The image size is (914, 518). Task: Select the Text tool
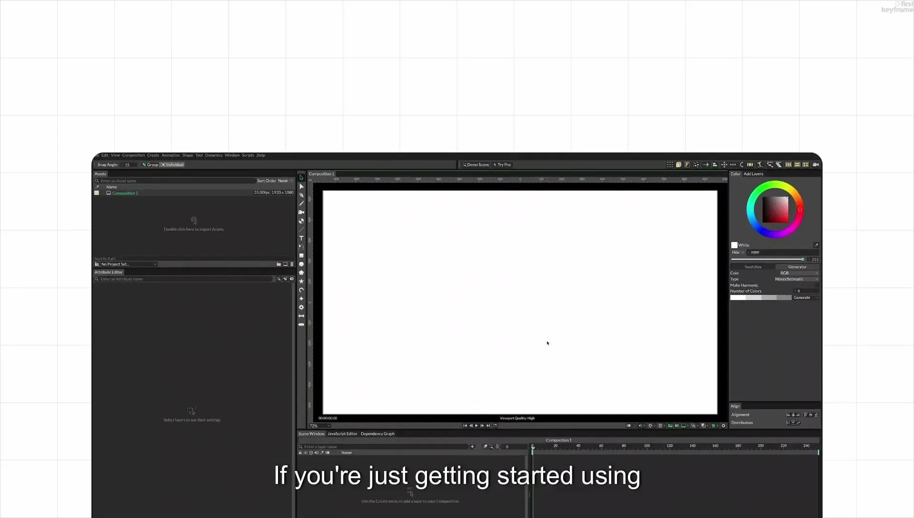(x=301, y=238)
